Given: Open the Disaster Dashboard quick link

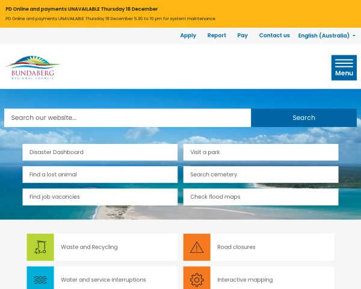Looking at the screenshot, I should click(x=100, y=152).
